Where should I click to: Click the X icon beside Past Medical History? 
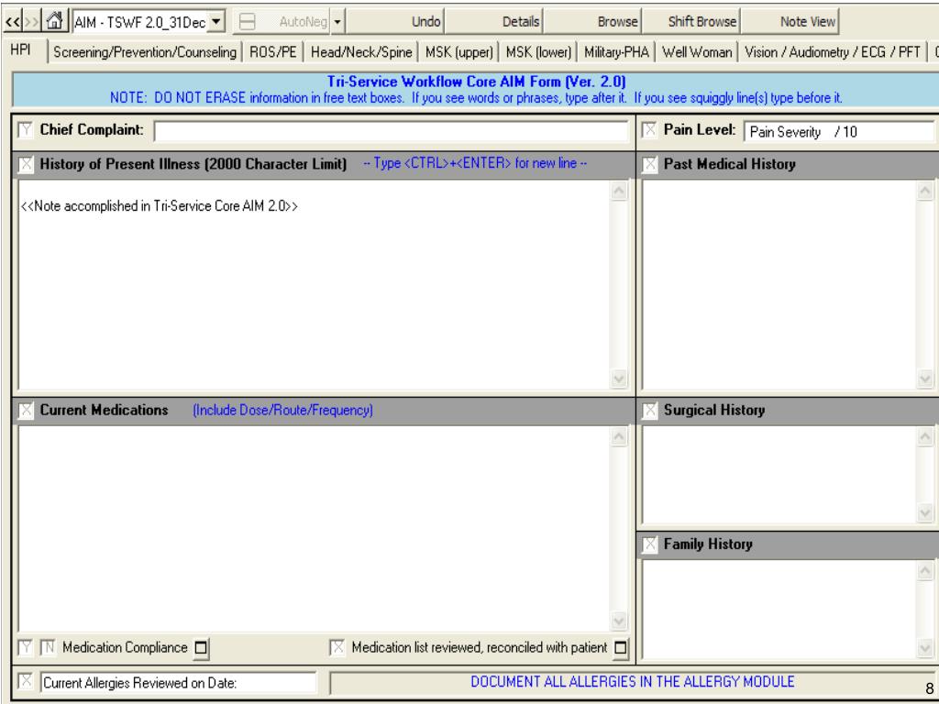pyautogui.click(x=650, y=164)
